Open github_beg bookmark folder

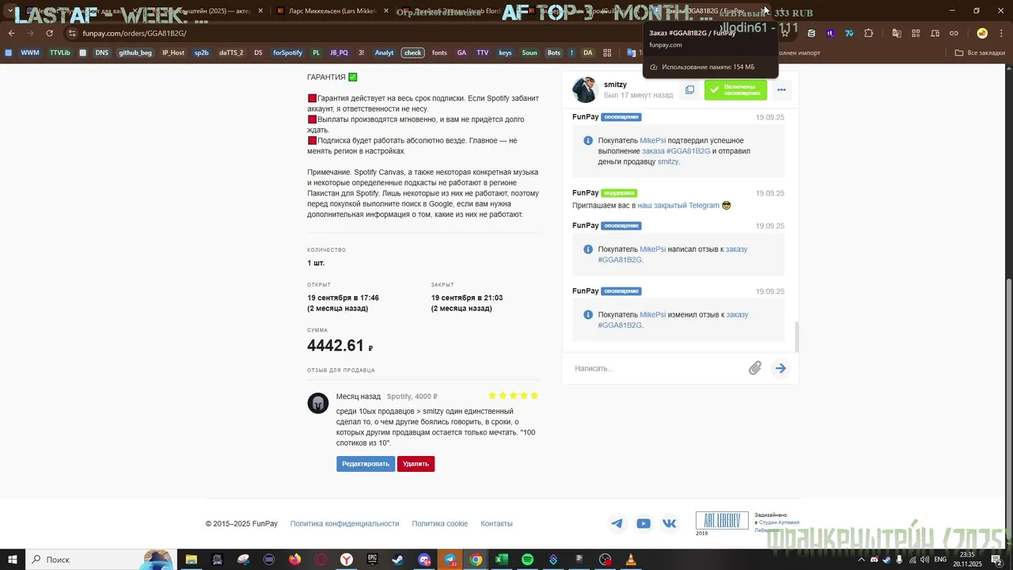coord(135,53)
